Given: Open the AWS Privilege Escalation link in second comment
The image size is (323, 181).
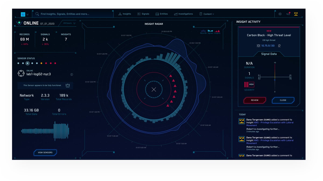Looking at the screenshot, I should point(270,142).
